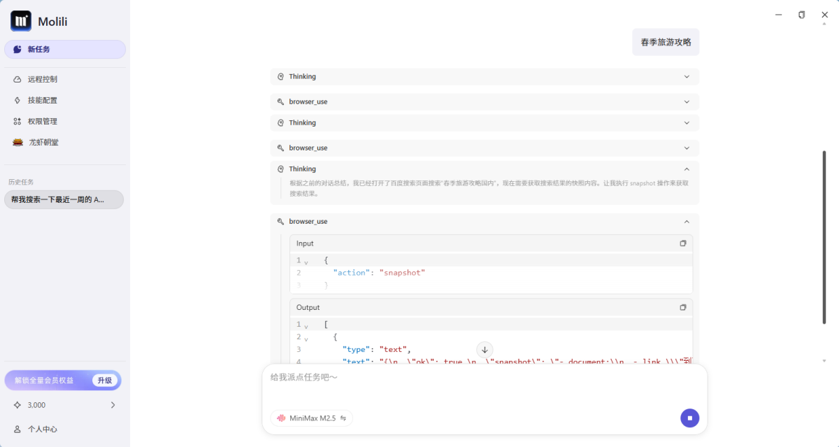This screenshot has height=447, width=839.
Task: Fold the Output JSON at line 2
Action: click(306, 338)
